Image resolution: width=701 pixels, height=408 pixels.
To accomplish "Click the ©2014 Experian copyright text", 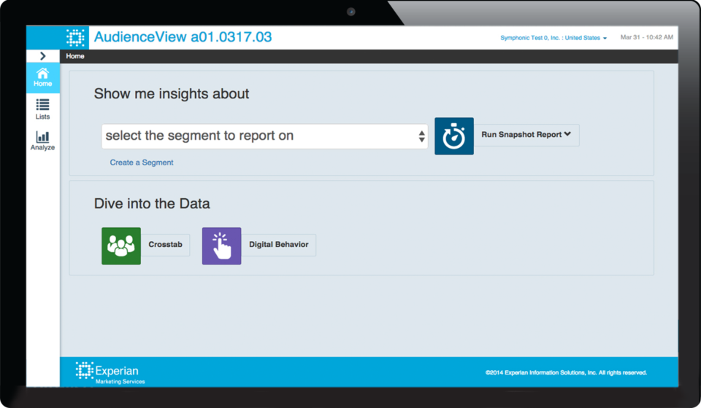I will (x=566, y=373).
